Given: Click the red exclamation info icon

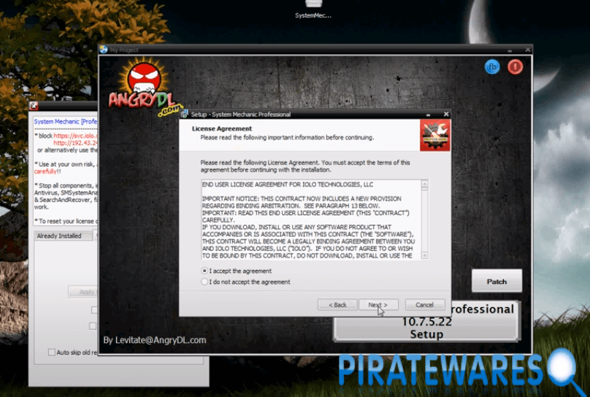Looking at the screenshot, I should point(515,67).
